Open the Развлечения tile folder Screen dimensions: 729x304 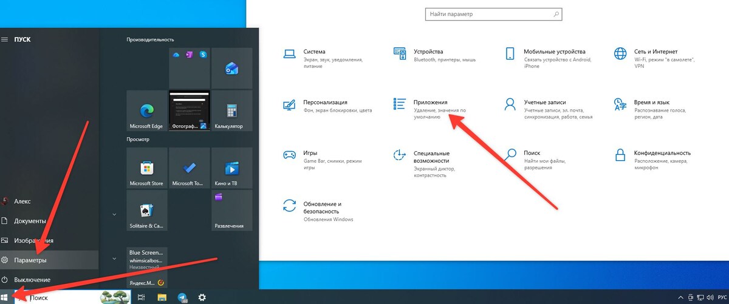(231, 211)
